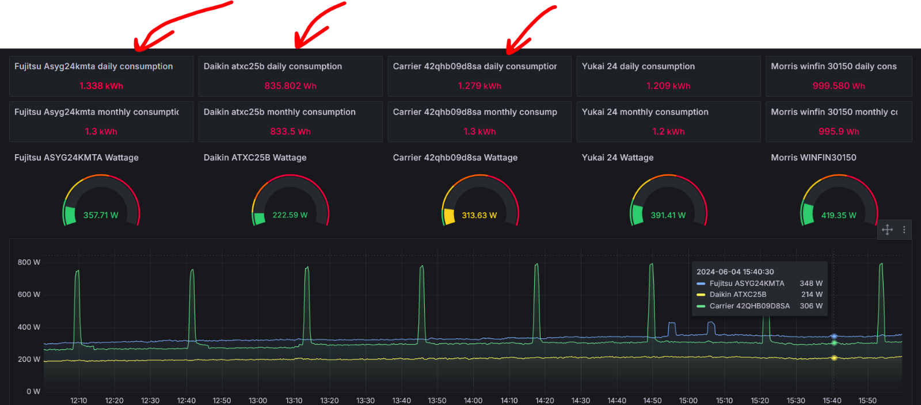
Task: Click the 1.2 kWh Yukai monthly value
Action: 668,131
